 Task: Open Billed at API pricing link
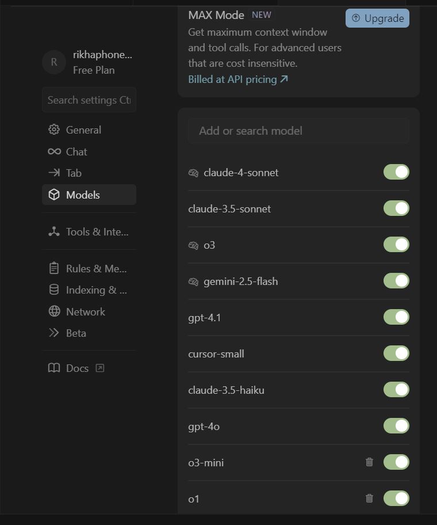238,79
